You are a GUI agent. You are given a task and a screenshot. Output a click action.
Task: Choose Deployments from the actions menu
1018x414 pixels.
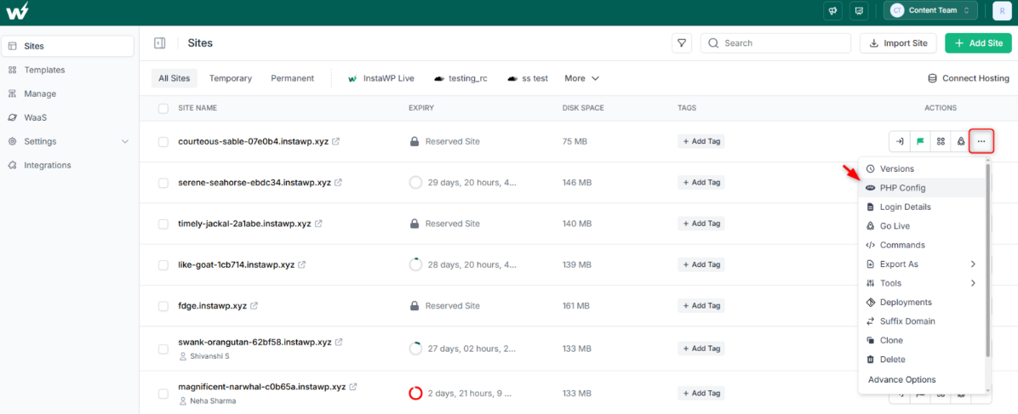click(x=921, y=303)
